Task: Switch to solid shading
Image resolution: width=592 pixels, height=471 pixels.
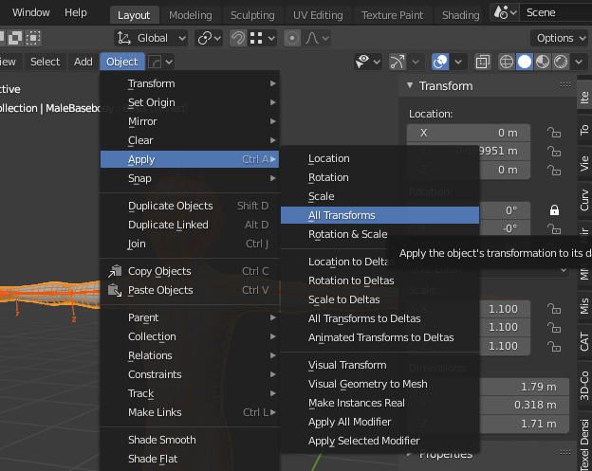Action: coord(525,62)
